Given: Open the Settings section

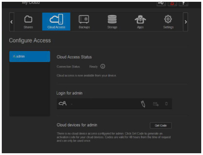Looking at the screenshot, I should 168,22.
